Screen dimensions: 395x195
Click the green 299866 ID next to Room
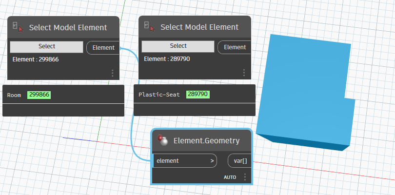tap(39, 95)
